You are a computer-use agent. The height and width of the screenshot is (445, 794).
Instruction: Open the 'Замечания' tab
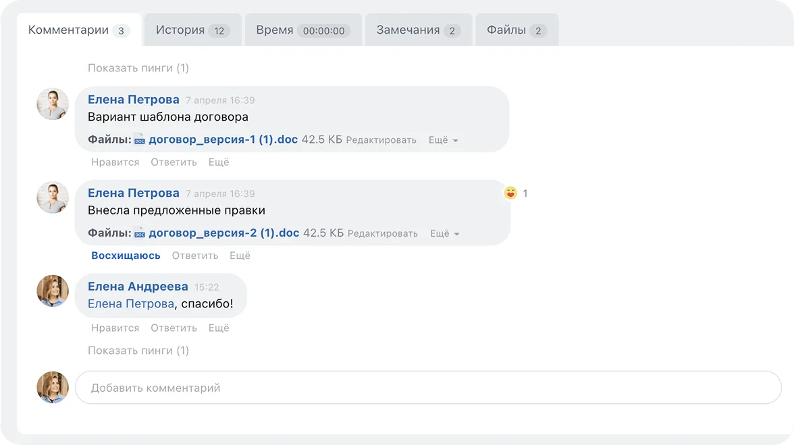tap(418, 30)
